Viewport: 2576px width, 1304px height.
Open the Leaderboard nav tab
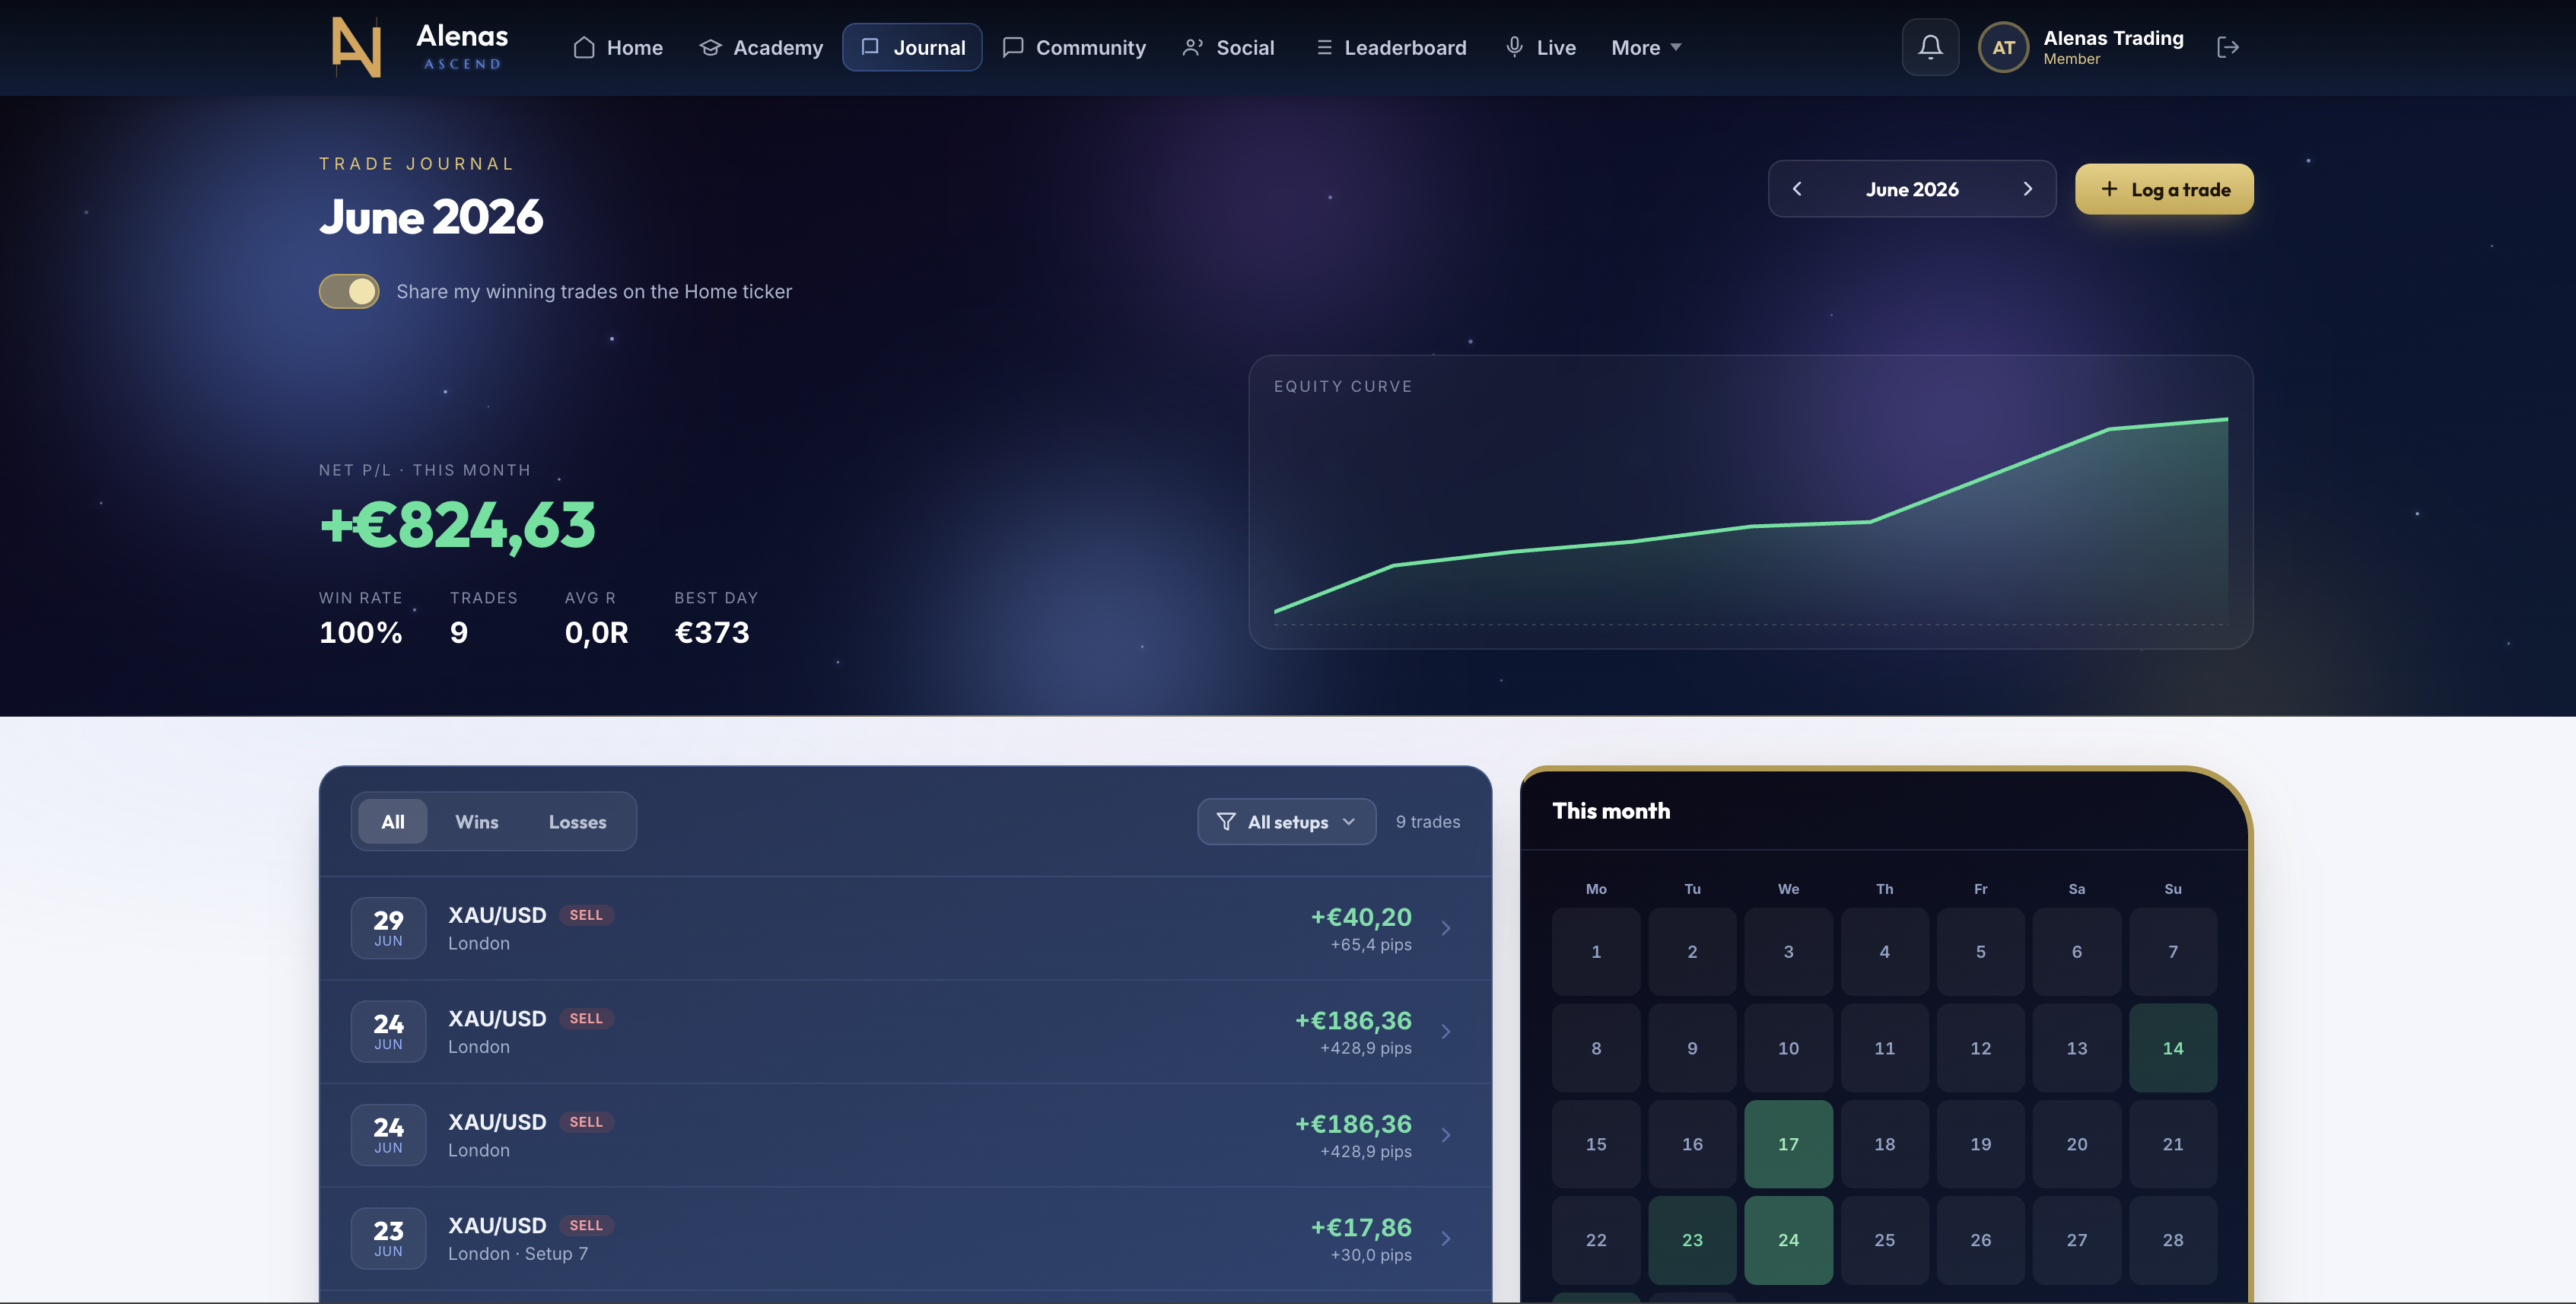coord(1390,47)
